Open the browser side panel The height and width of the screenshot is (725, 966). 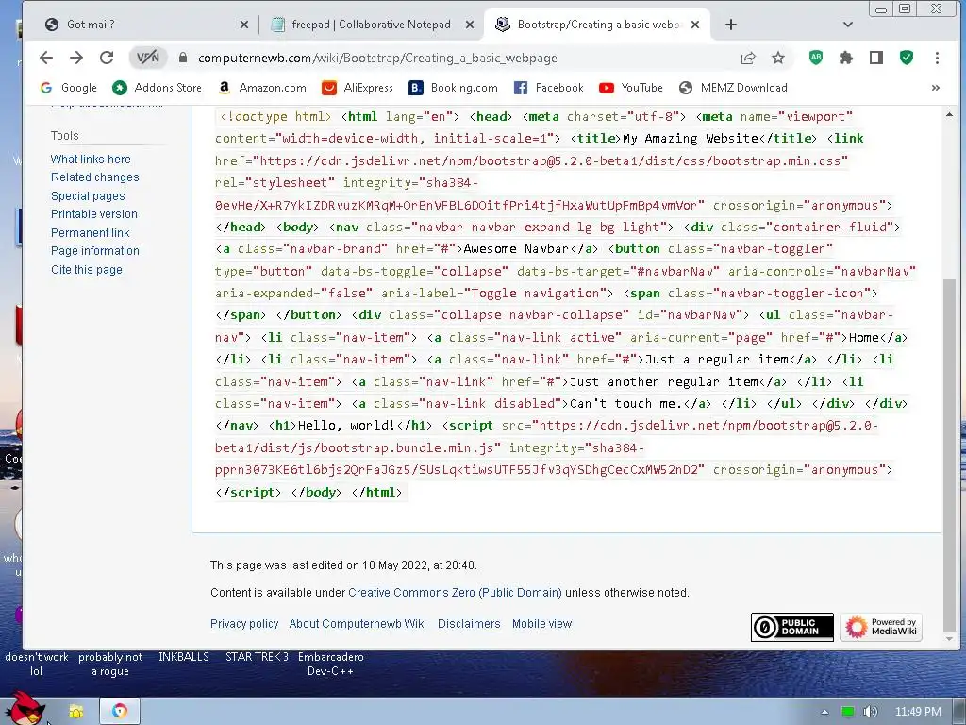876,58
